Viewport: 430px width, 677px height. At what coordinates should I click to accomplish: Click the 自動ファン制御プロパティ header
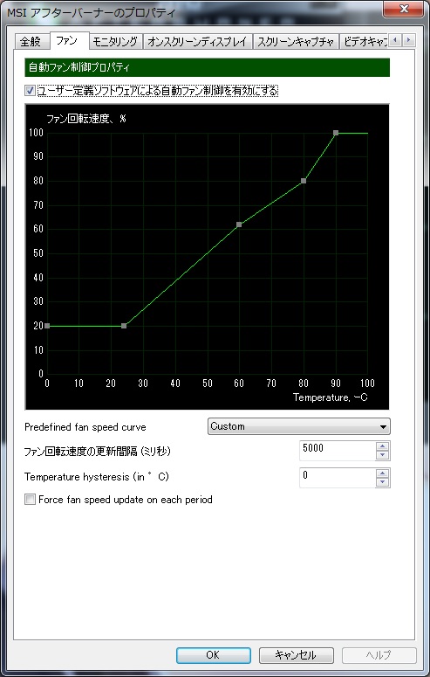tap(208, 68)
